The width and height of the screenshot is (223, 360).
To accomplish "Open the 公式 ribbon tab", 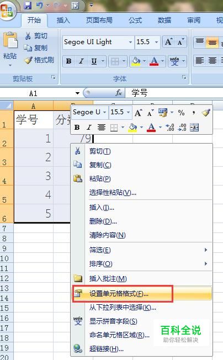I will point(135,20).
